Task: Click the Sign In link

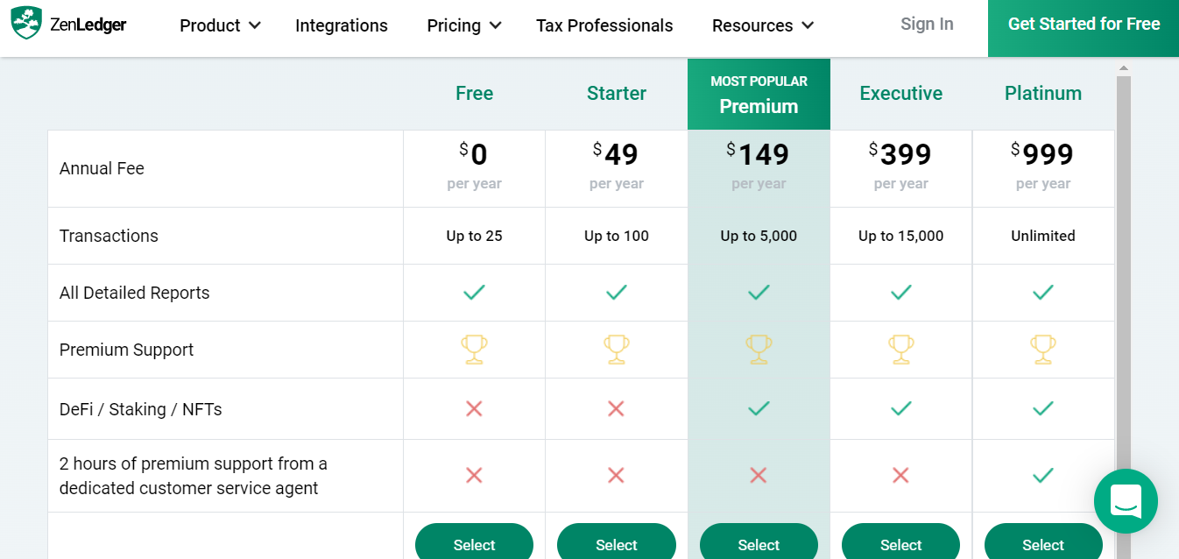Action: coord(927,24)
